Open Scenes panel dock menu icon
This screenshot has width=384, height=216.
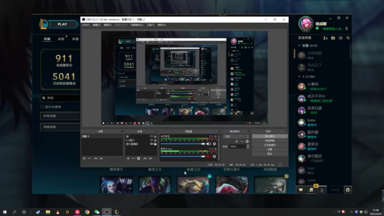pos(121,132)
